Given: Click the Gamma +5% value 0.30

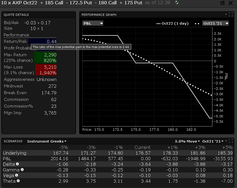Looking at the screenshot, I should tap(228, 170).
